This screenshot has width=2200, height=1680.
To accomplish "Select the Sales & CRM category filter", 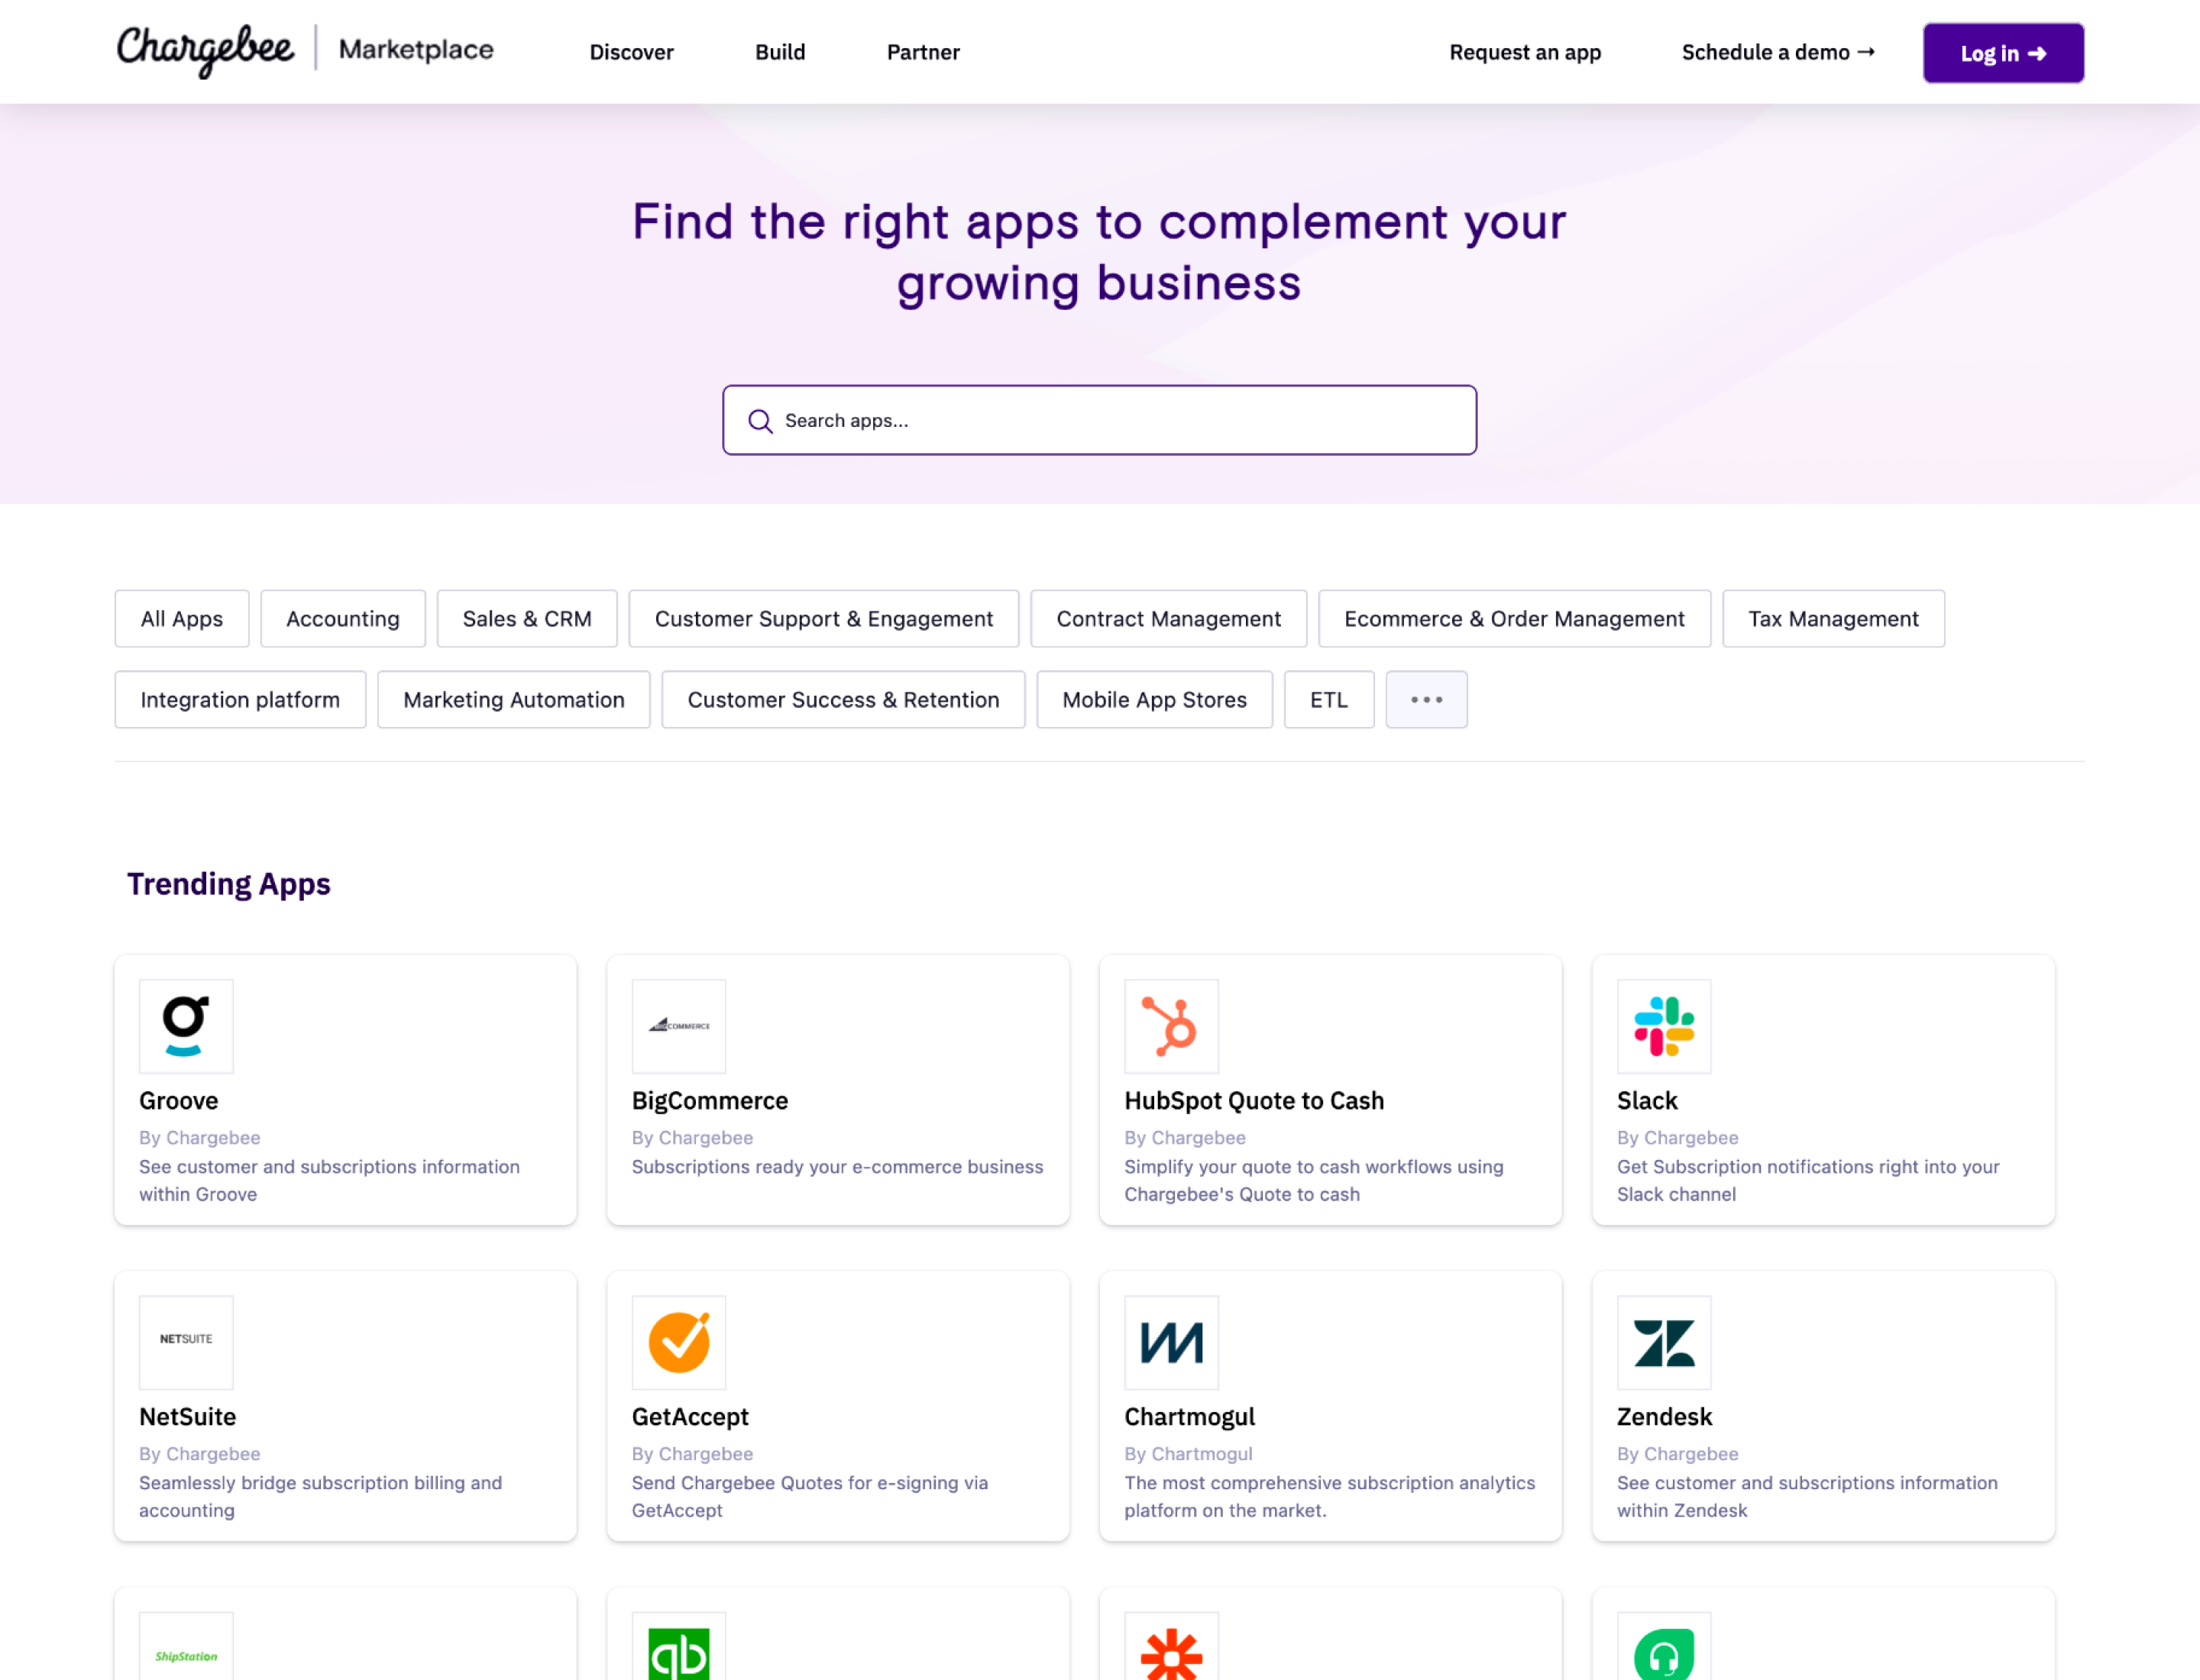I will point(526,619).
